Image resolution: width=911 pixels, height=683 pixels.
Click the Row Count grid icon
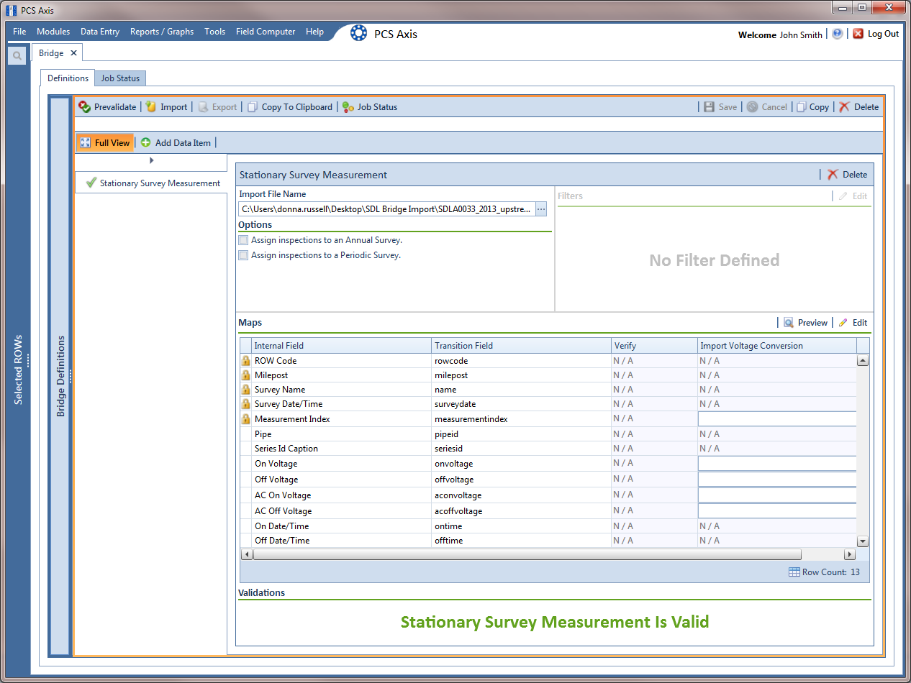[794, 572]
